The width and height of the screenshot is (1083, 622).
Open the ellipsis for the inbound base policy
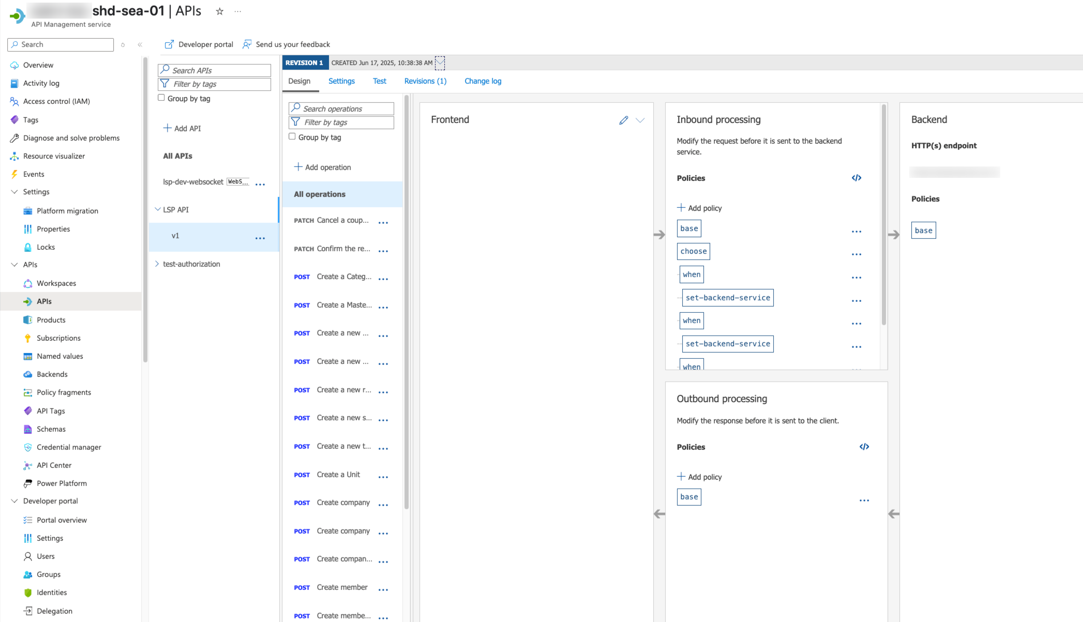coord(856,231)
